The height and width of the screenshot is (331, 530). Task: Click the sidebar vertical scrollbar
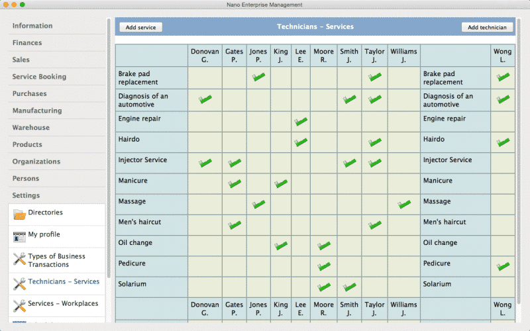click(x=109, y=132)
